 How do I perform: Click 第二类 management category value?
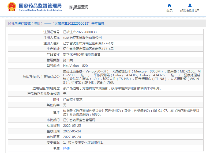pyautogui.click(x=68, y=60)
